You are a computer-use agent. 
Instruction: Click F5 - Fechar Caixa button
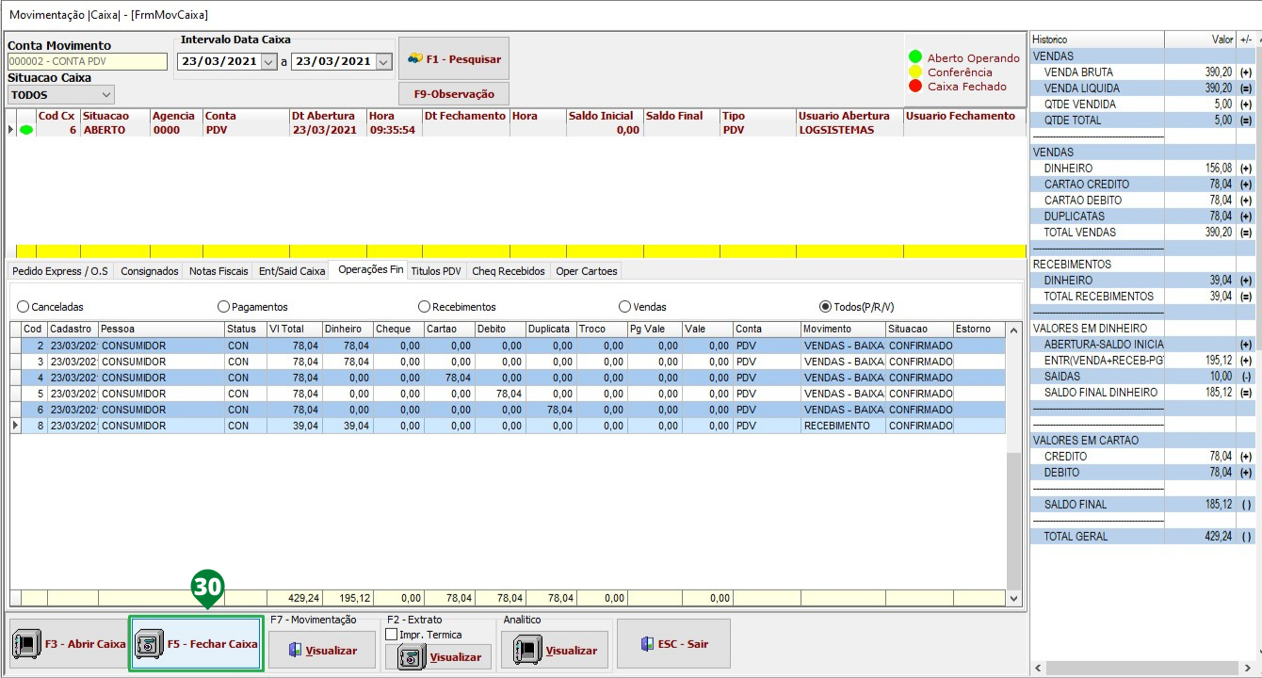[x=196, y=644]
